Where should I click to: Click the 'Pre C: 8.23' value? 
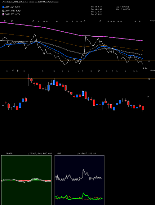(96, 14)
